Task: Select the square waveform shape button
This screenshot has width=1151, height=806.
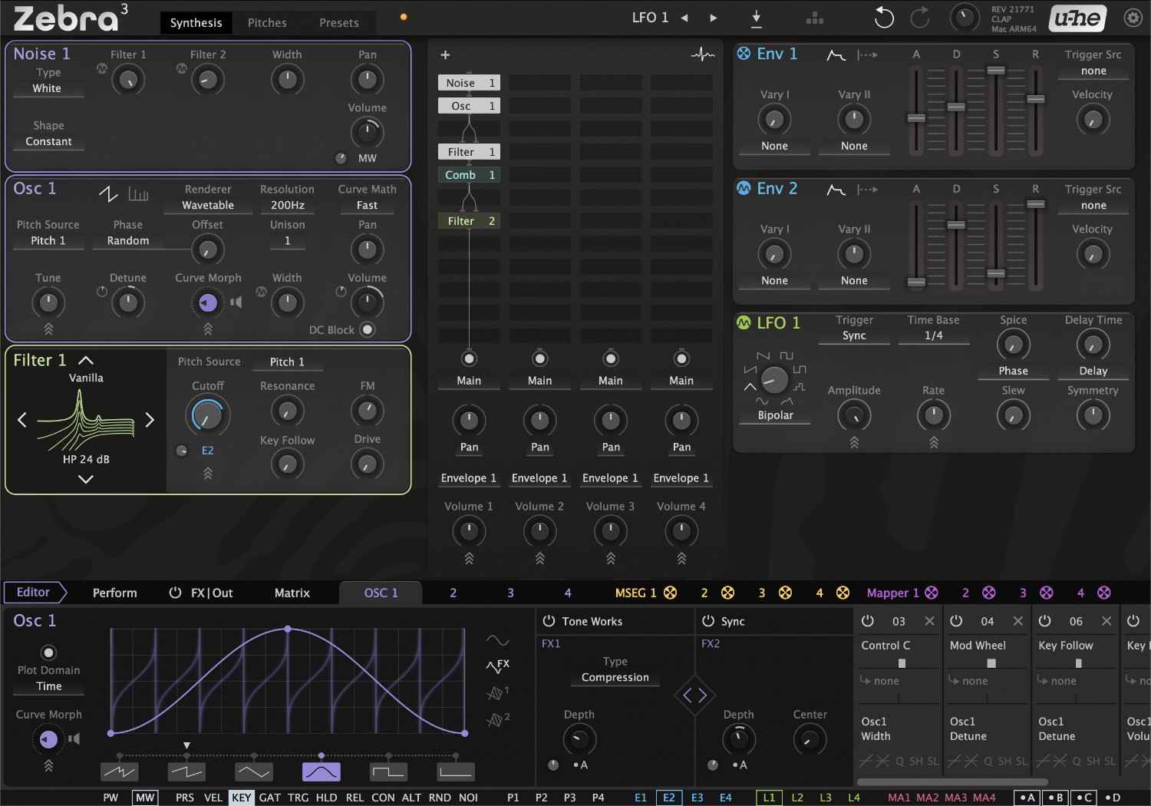Action: click(388, 771)
